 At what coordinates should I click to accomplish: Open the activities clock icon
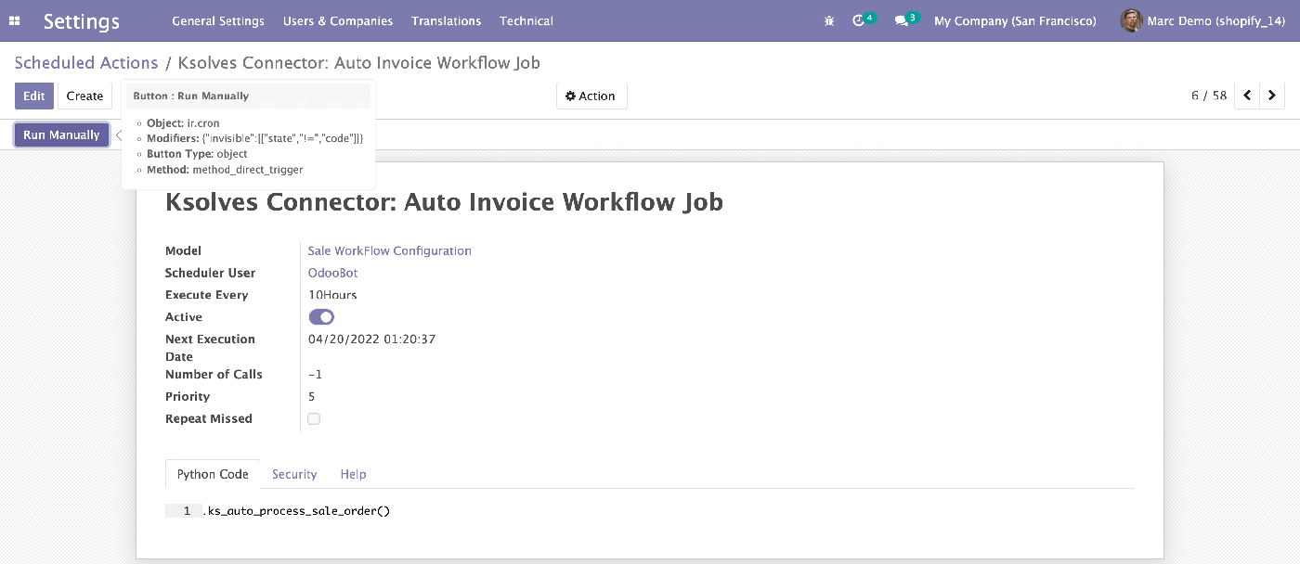[859, 20]
